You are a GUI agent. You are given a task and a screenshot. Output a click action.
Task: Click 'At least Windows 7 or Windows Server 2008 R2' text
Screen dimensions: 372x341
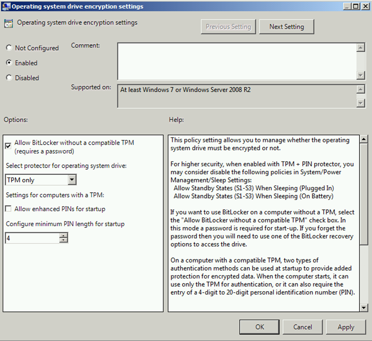185,90
